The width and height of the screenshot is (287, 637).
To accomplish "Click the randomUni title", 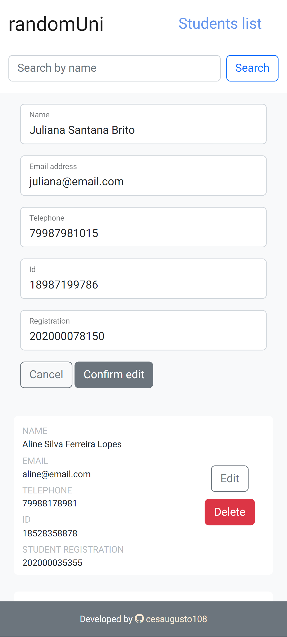I will coord(55,24).
